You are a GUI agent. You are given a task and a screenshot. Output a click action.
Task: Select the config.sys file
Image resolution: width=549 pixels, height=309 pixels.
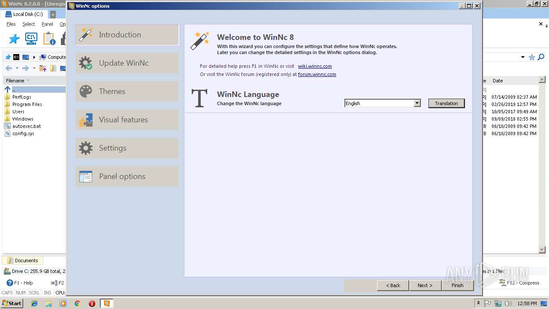click(x=23, y=133)
